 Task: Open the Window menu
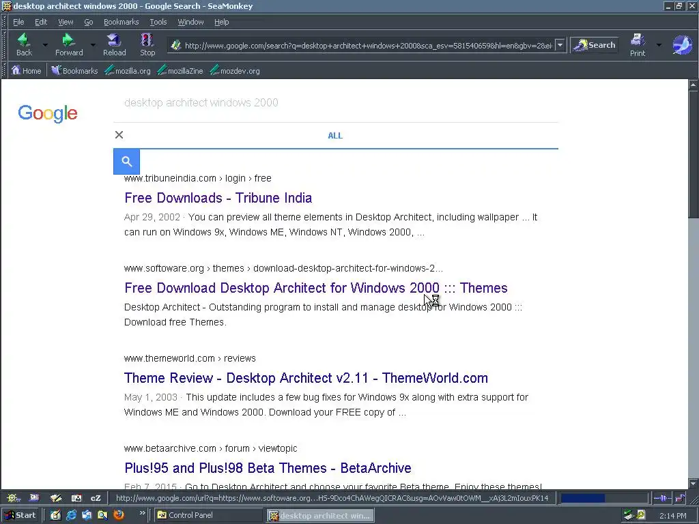tap(191, 22)
